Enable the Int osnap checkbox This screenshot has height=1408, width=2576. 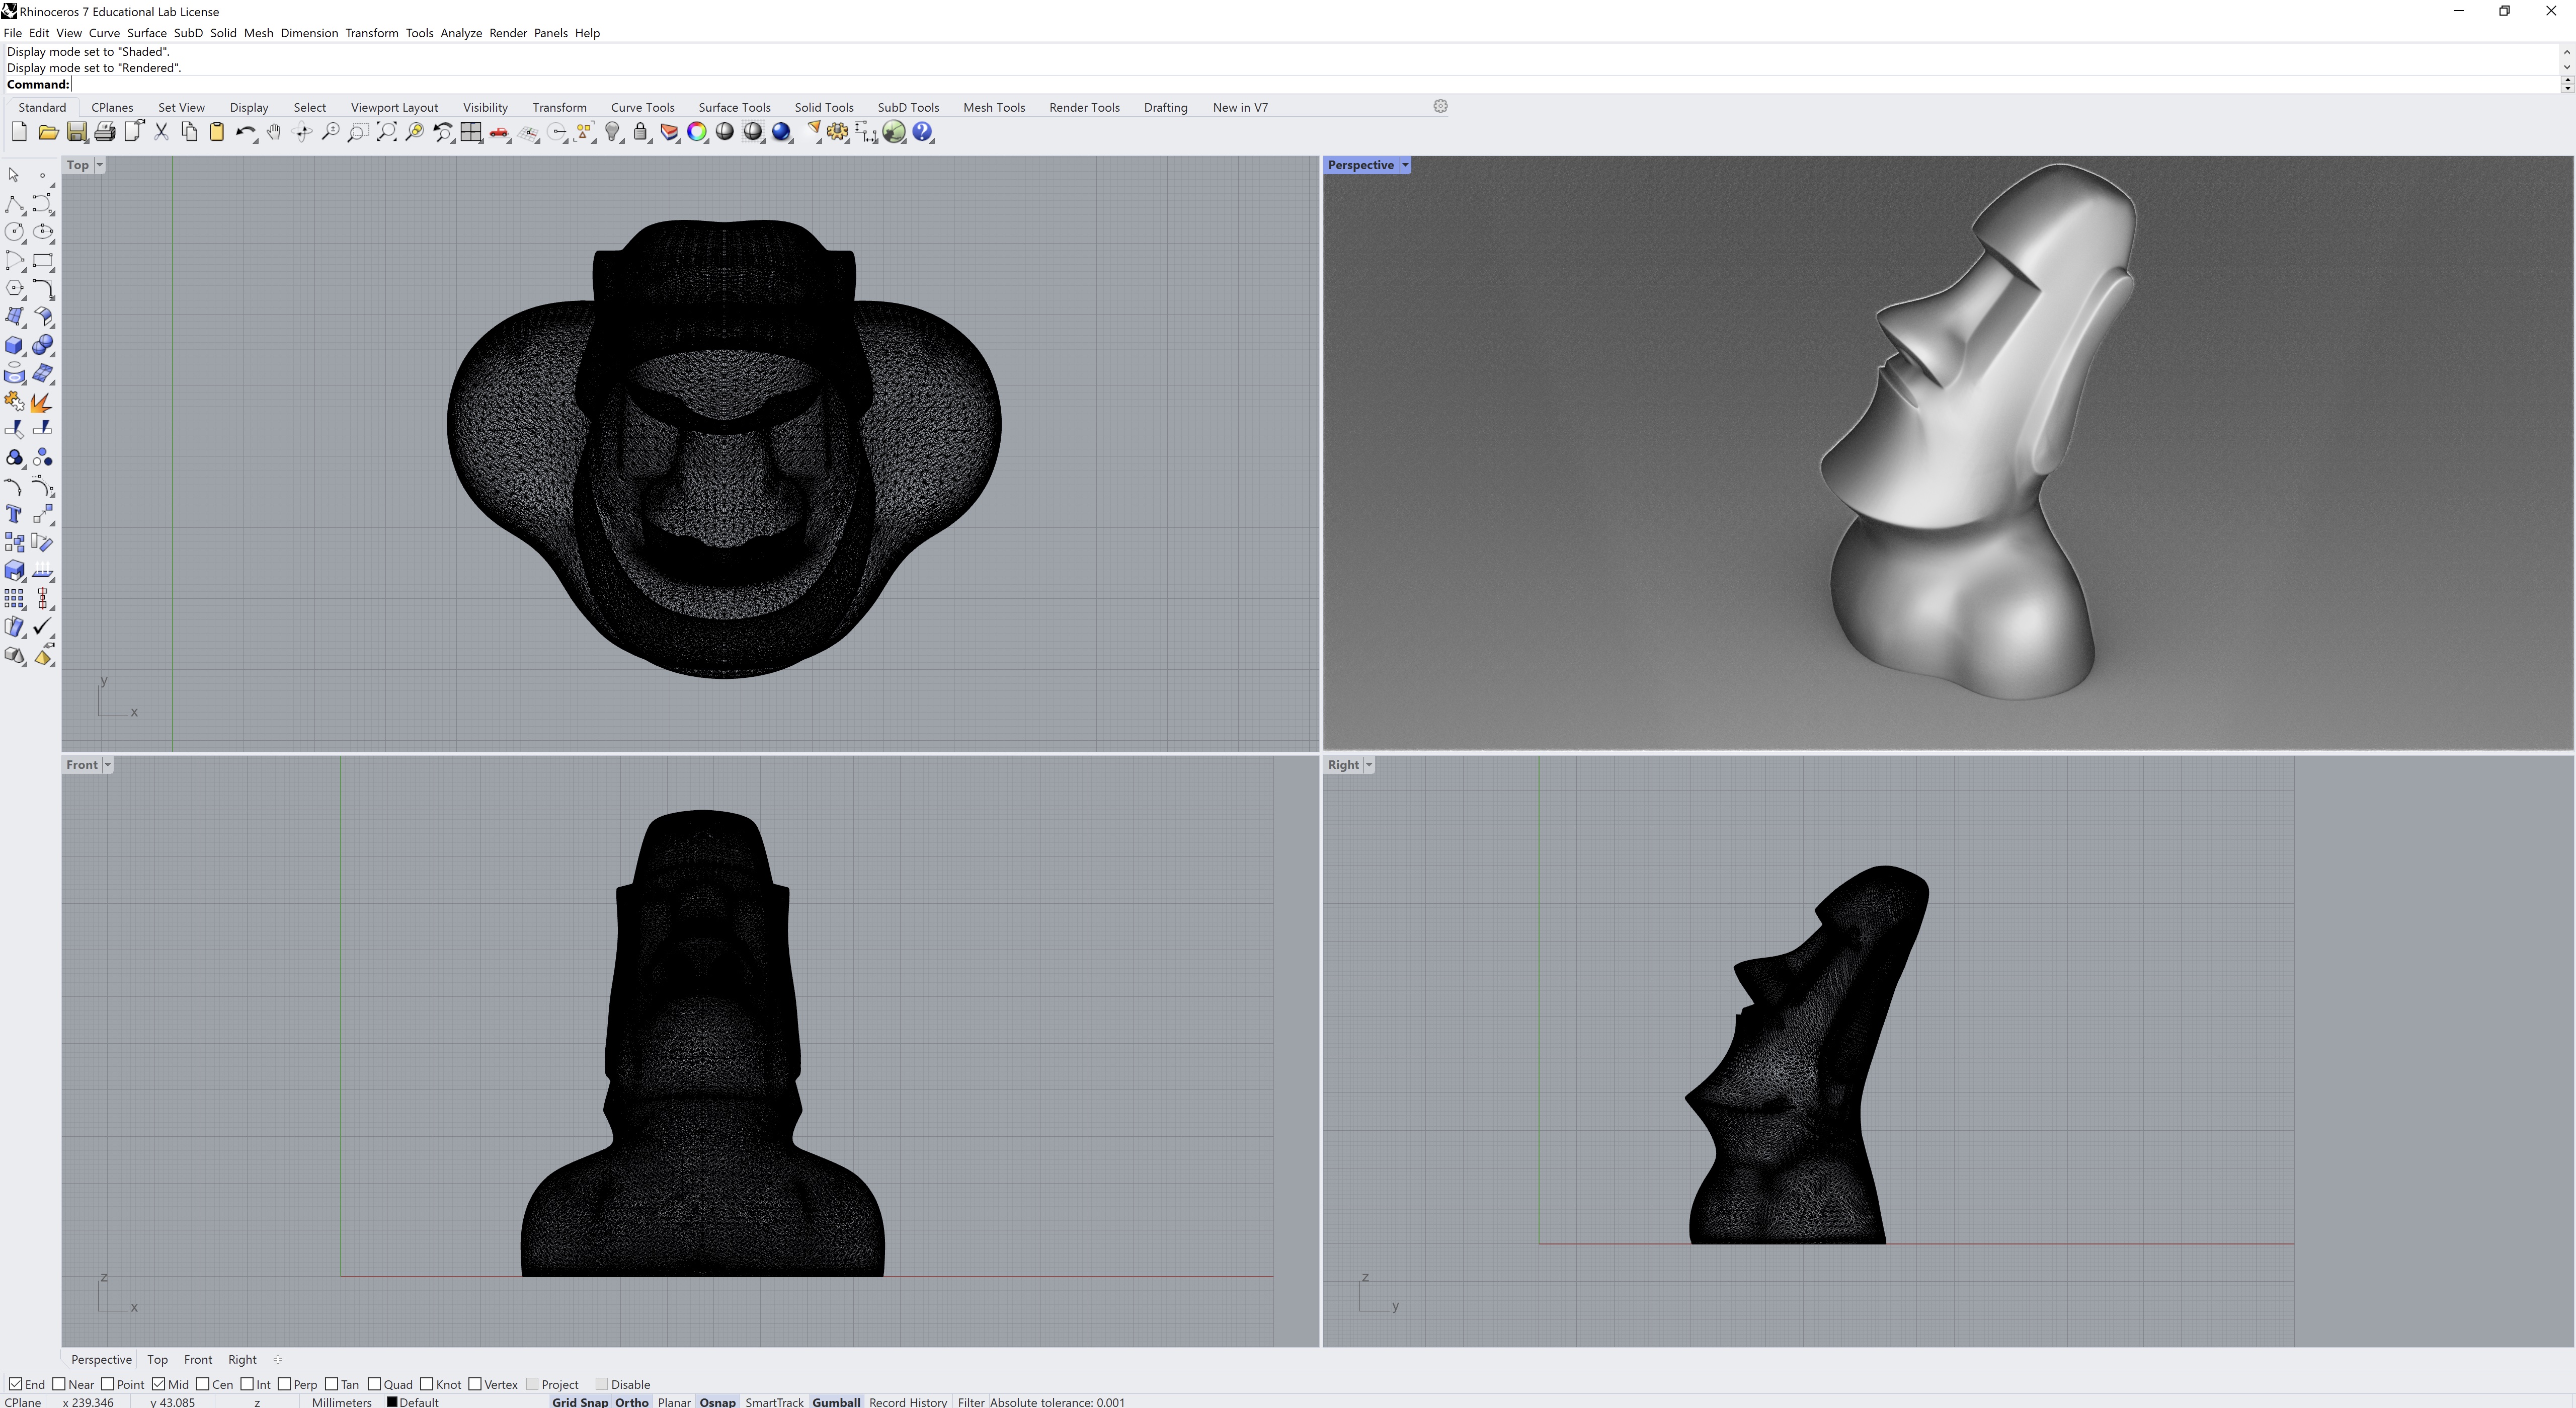click(x=247, y=1384)
